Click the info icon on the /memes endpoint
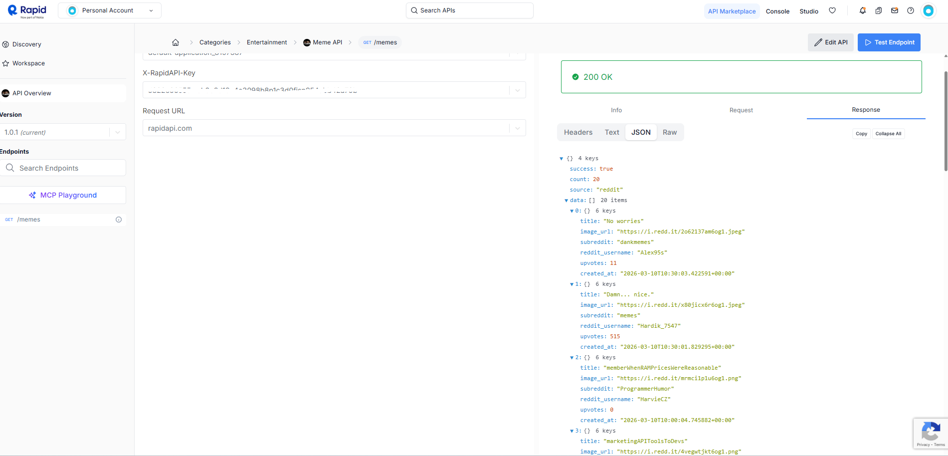The height and width of the screenshot is (456, 948). pyautogui.click(x=119, y=220)
